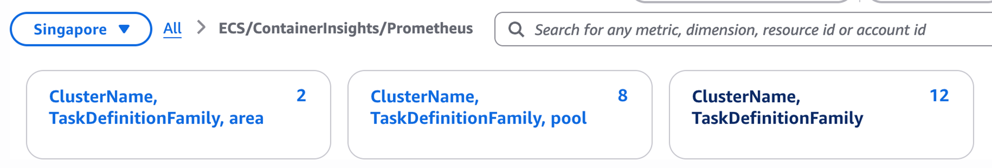Click the Singapore label text
The image size is (992, 168).
click(x=70, y=30)
